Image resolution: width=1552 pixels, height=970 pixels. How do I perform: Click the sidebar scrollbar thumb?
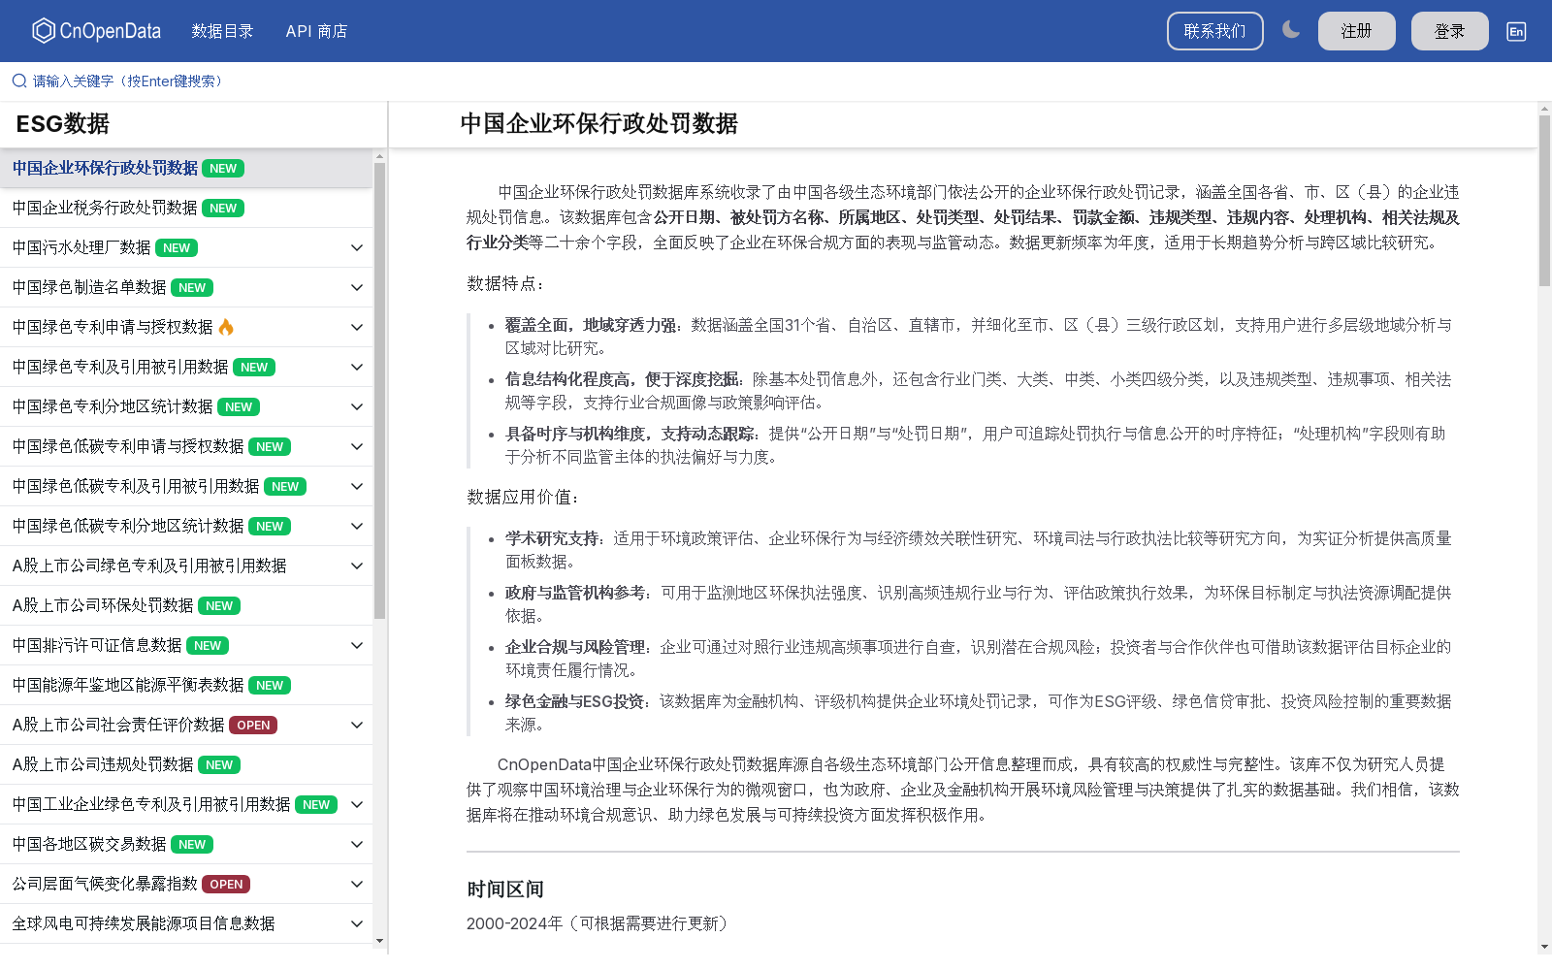(x=379, y=390)
